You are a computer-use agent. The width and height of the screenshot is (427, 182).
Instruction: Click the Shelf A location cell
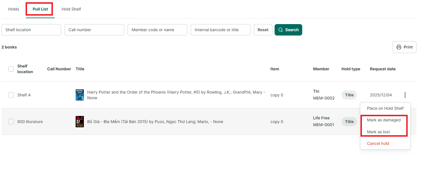[x=24, y=95]
